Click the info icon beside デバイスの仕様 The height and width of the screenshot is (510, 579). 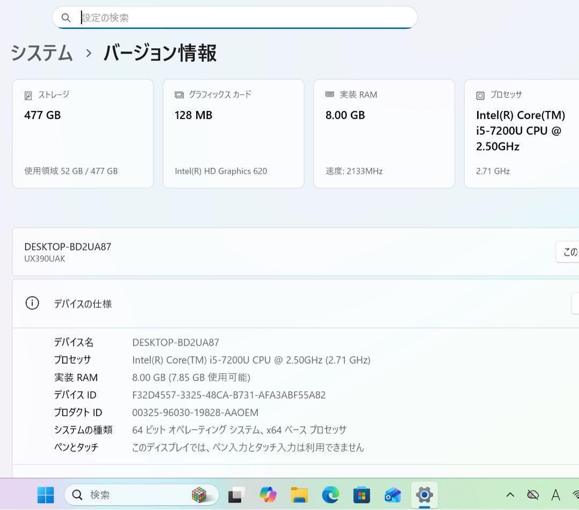[32, 303]
